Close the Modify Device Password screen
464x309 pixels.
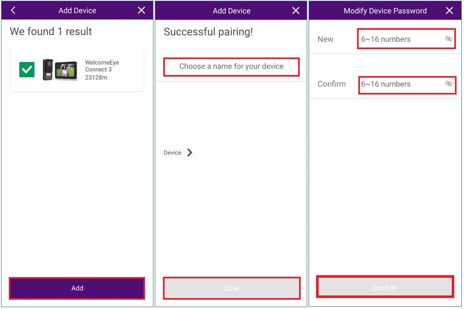pos(449,10)
